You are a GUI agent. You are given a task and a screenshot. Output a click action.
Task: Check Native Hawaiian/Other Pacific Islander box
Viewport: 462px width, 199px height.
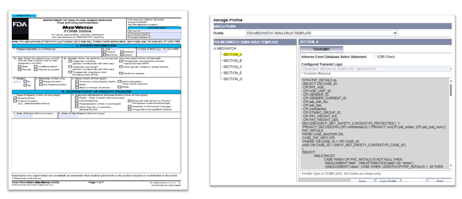[x=120, y=81]
